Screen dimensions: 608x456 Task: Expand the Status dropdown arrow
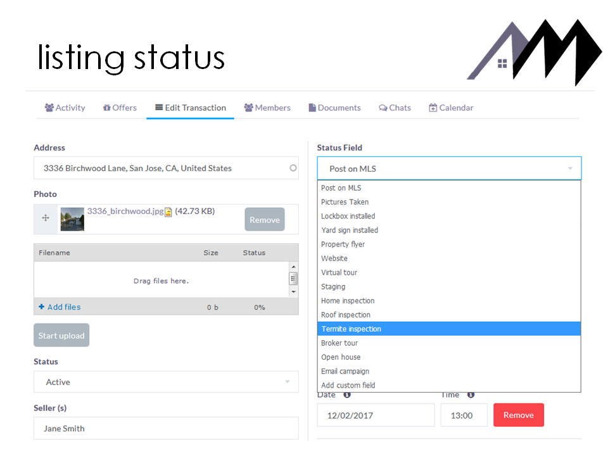(288, 382)
